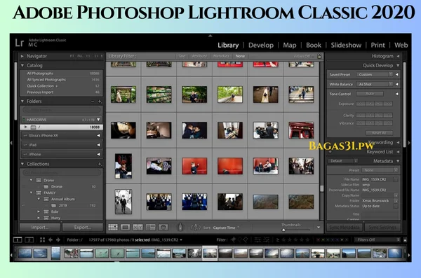
Task: Open People view icon
Action: pyautogui.click(x=163, y=228)
